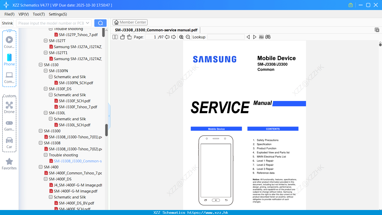The height and width of the screenshot is (215, 382).
Task: Zoom out of the PDF
Action: (188, 37)
